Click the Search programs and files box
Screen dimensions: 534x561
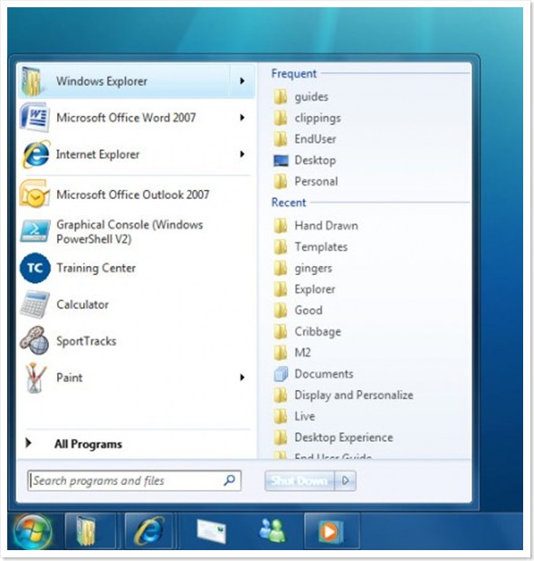(134, 480)
